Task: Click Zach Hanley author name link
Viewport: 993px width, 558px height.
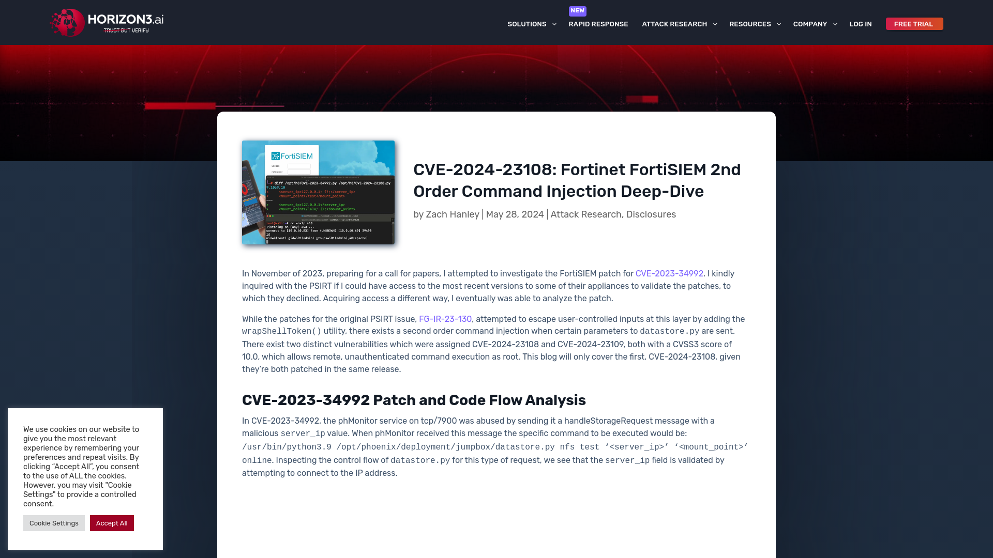Action: 452,214
